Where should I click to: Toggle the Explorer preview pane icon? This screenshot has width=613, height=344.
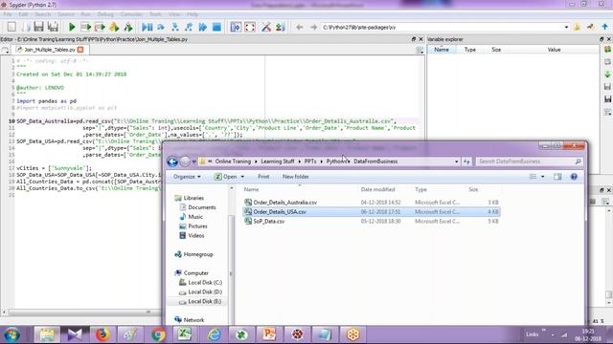pos(557,177)
